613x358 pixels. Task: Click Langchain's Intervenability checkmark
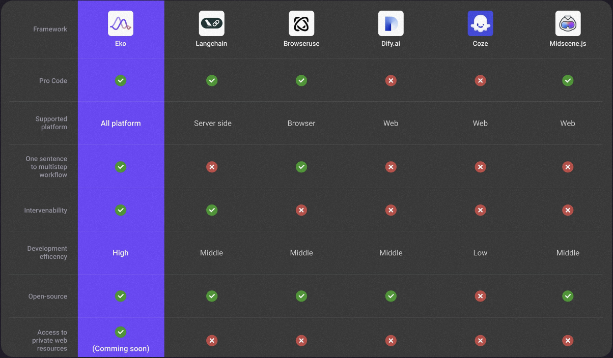pos(212,210)
